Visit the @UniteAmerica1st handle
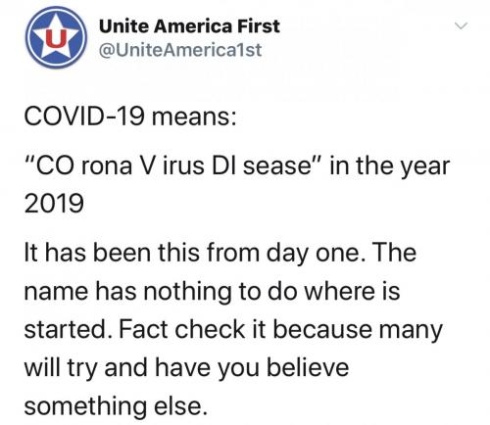The image size is (490, 425). click(x=180, y=50)
